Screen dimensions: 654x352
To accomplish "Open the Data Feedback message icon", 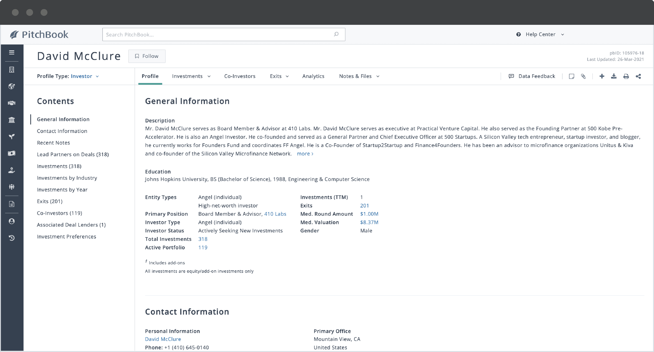I will point(512,76).
